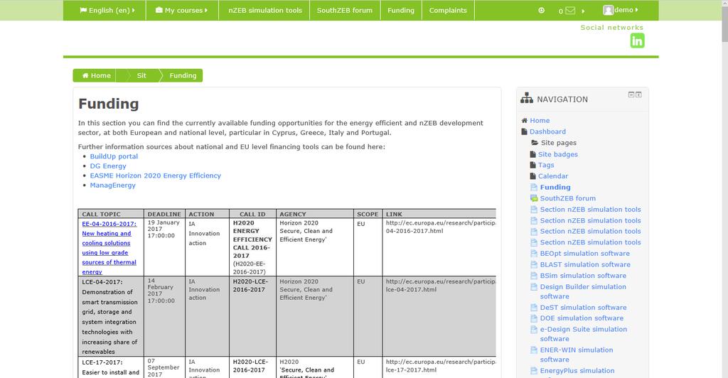
Task: Click the page icon beside Site badges
Action: (x=533, y=154)
